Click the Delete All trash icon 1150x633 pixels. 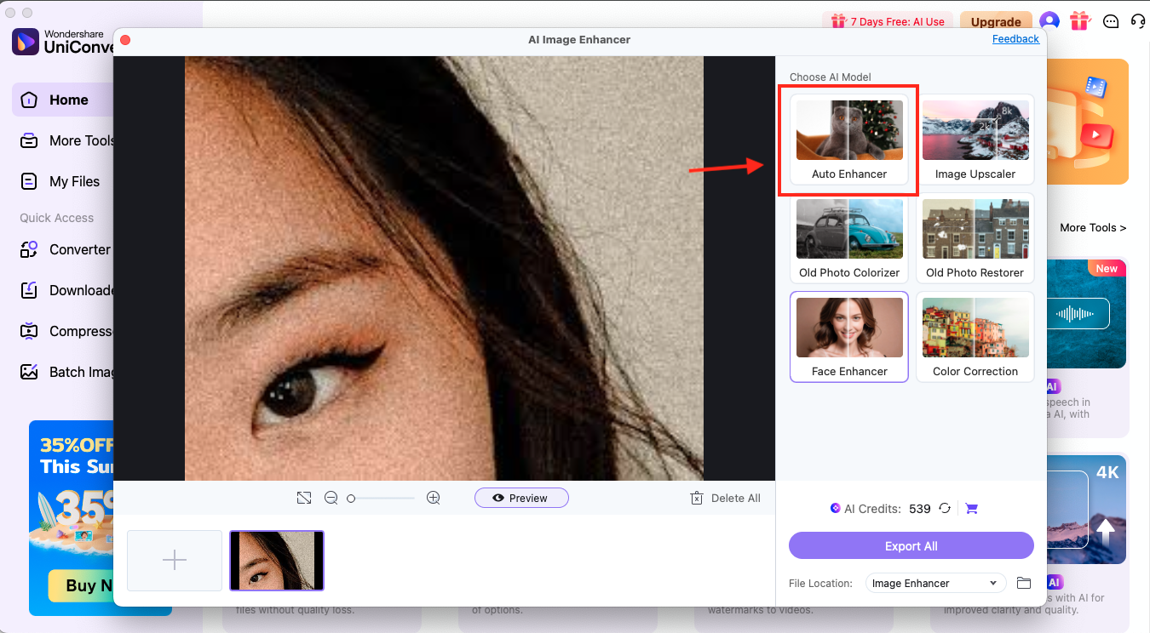coord(696,498)
